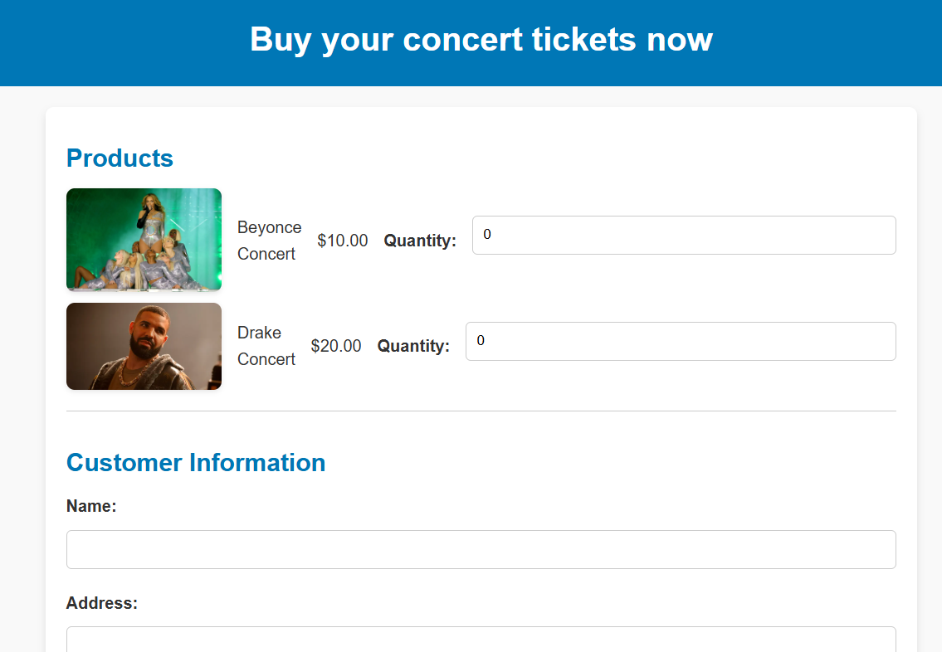This screenshot has height=652, width=942.
Task: Click the Quantity label beside Beyonce Concert
Action: 420,241
